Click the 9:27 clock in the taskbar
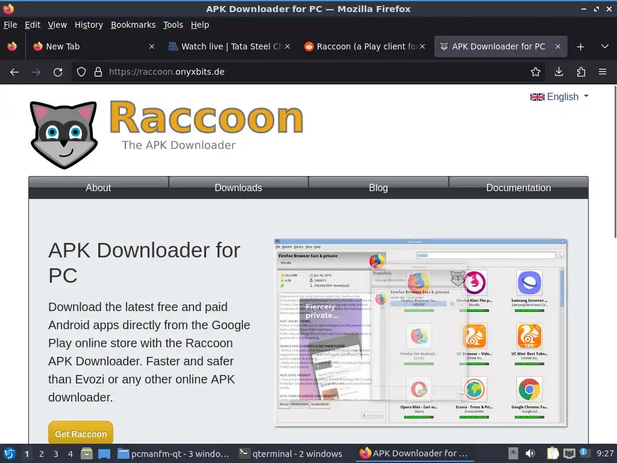The width and height of the screenshot is (617, 463). click(x=605, y=453)
